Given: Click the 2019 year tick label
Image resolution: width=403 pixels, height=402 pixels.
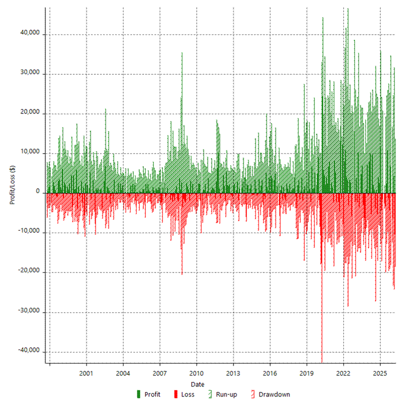Looking at the screenshot, I should click(307, 373).
